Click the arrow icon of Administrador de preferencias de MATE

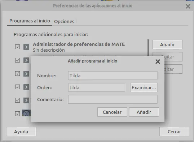[x=26, y=47]
